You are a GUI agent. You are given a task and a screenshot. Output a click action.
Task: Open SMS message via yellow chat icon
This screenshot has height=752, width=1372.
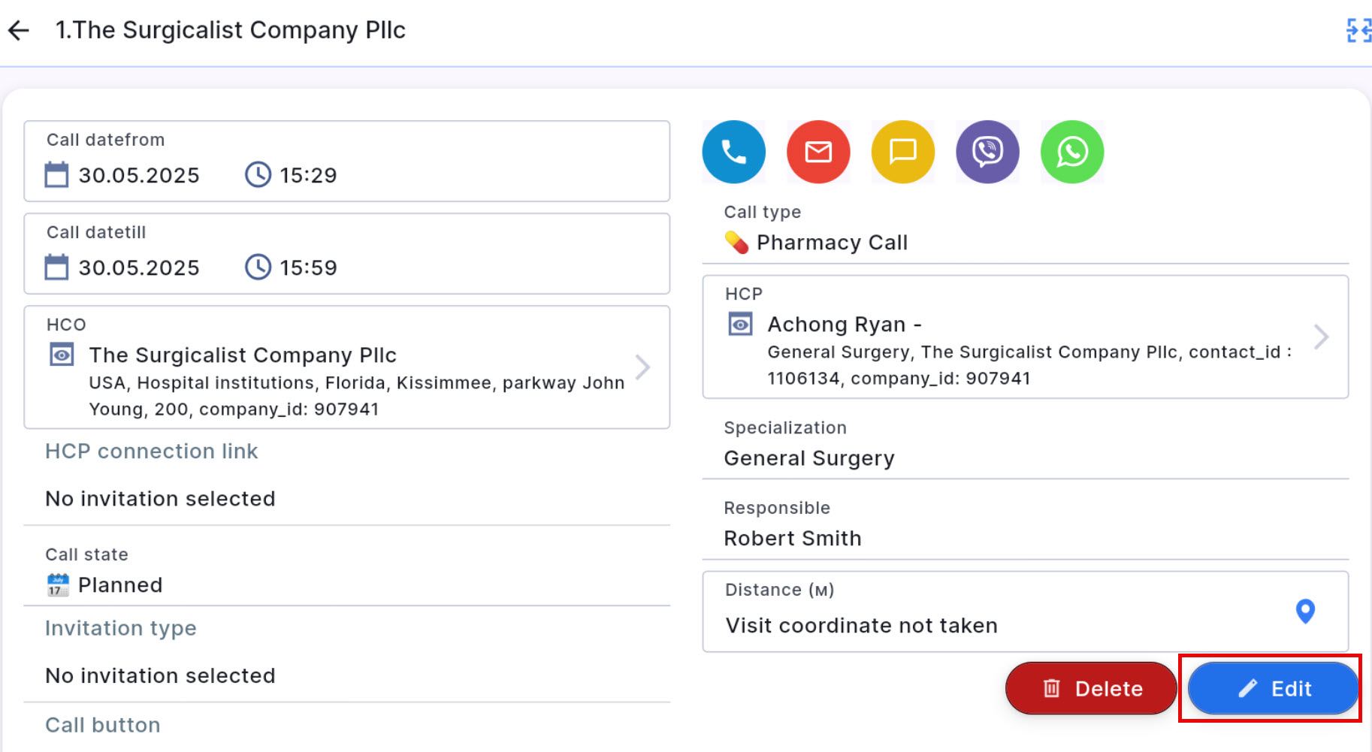point(902,152)
